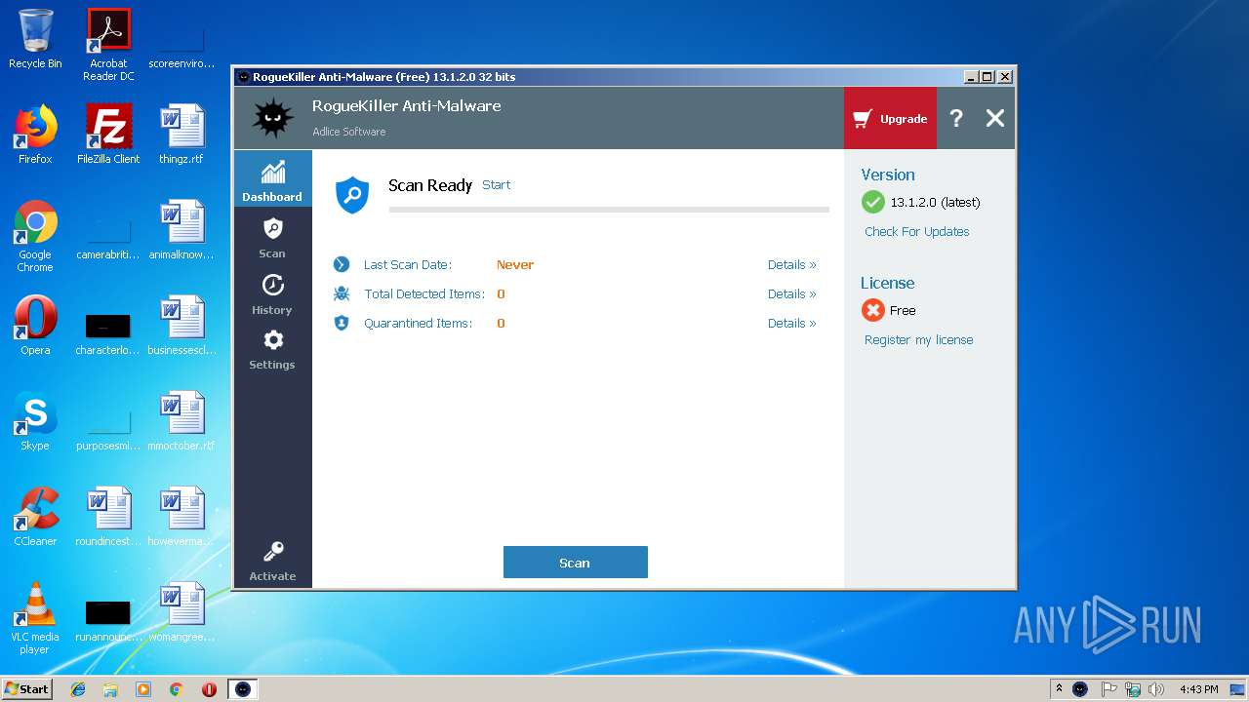
Task: Click the red X Free license icon
Action: pyautogui.click(x=873, y=310)
